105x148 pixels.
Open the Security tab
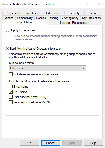75,13
